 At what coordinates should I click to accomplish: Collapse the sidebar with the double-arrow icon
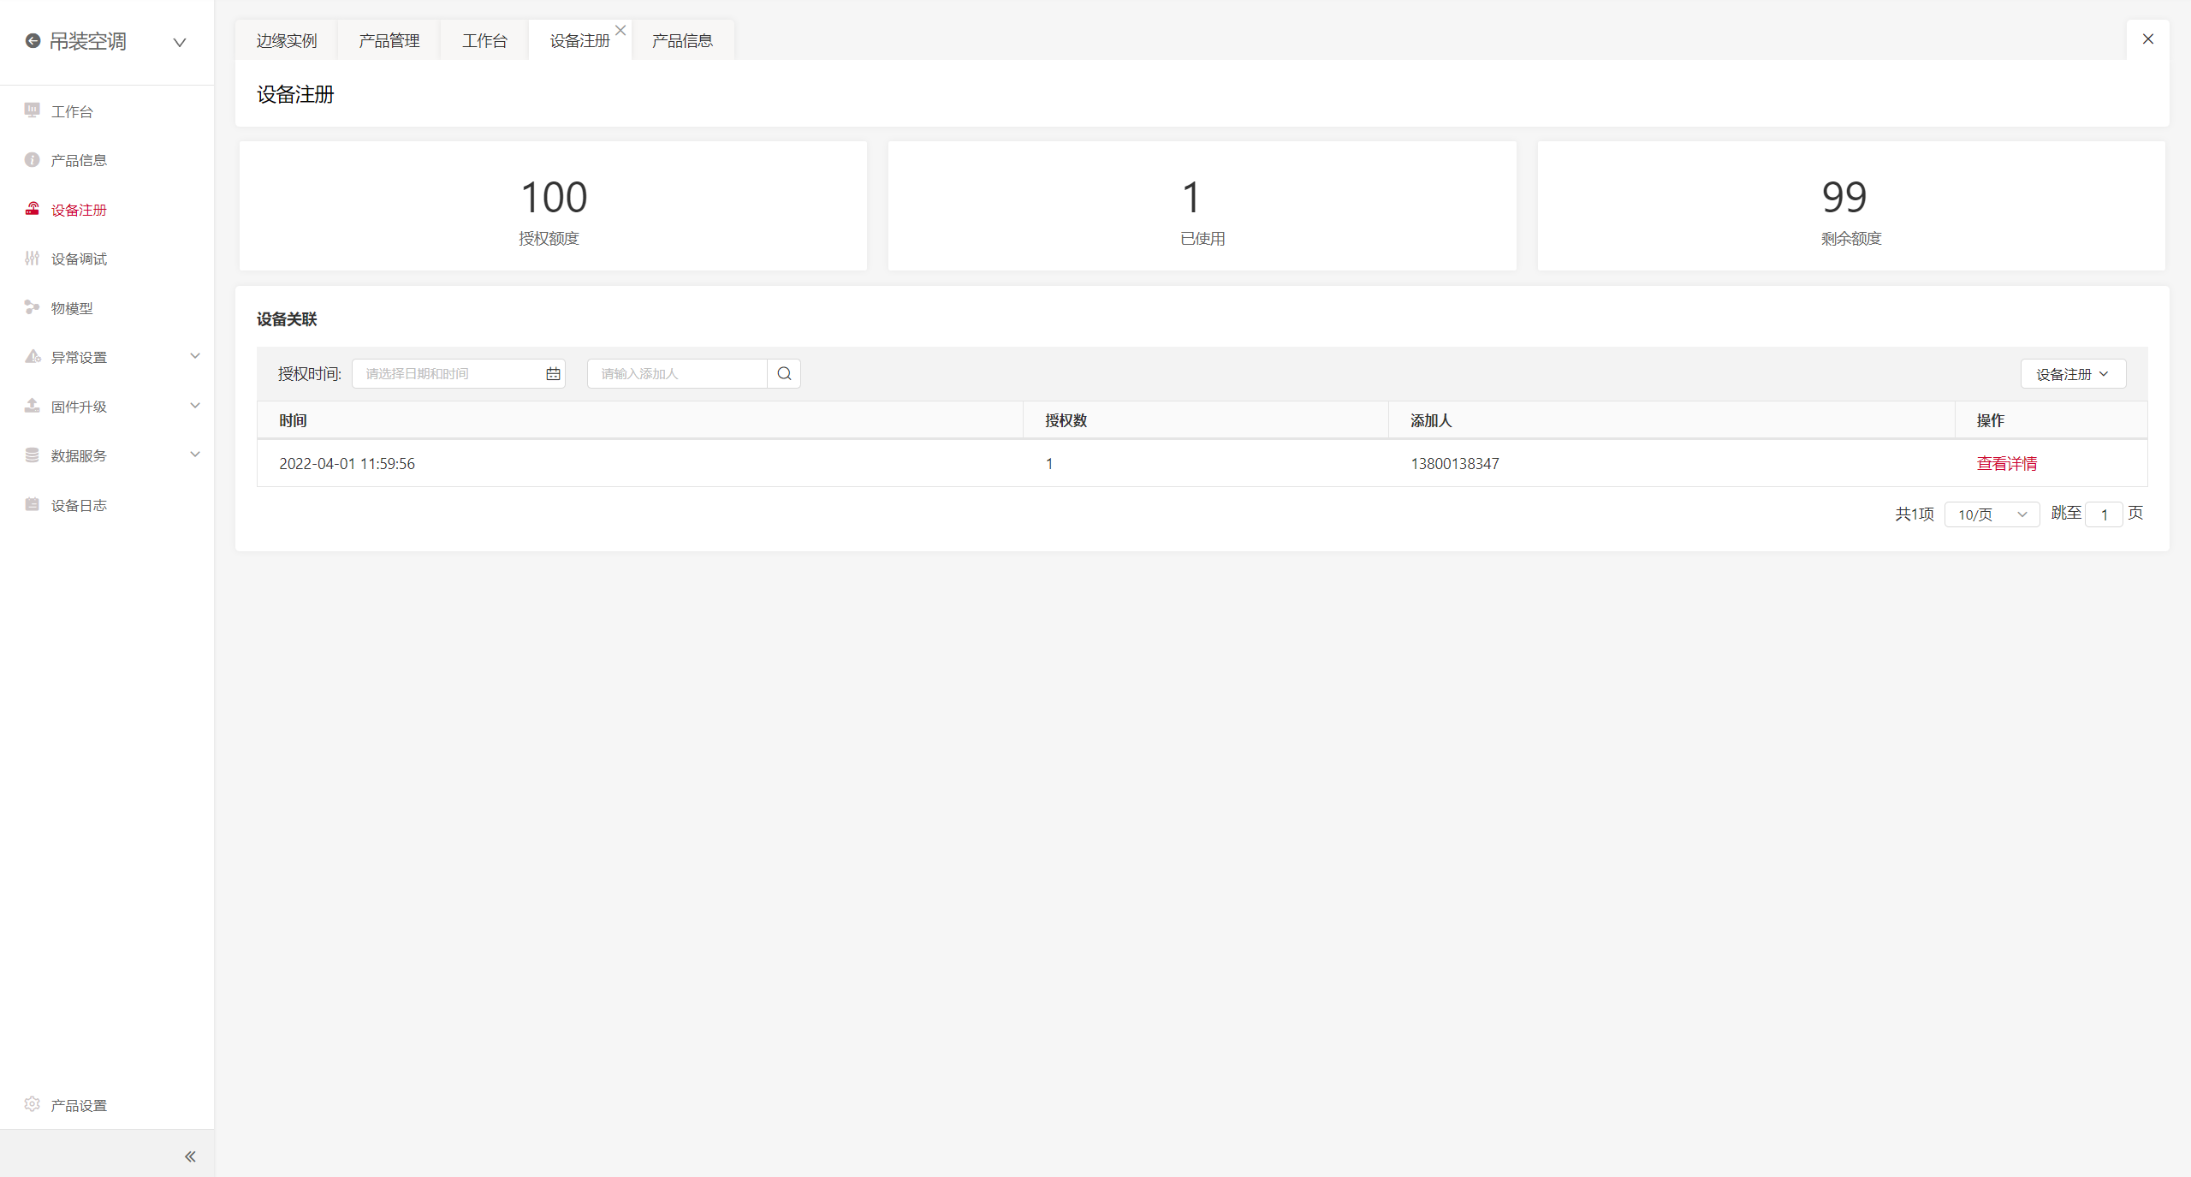point(190,1156)
